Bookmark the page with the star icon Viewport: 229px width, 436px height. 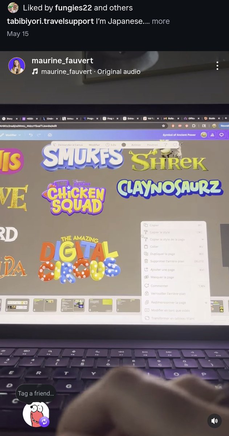tap(163, 126)
